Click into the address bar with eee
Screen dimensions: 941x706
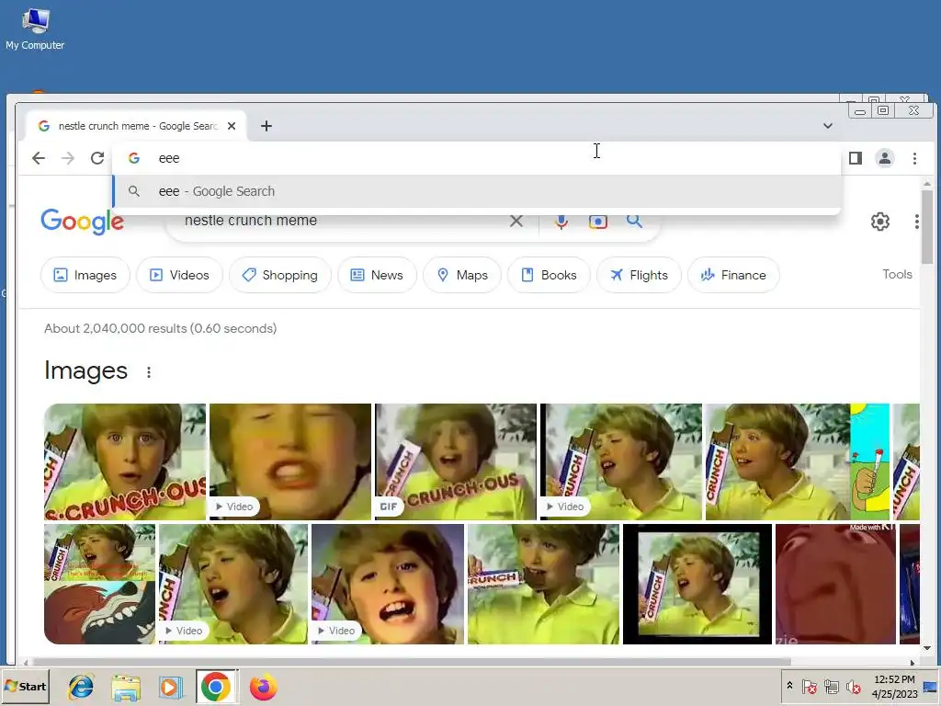477,158
